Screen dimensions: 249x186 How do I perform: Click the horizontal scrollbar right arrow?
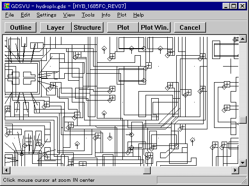[x=235, y=170]
